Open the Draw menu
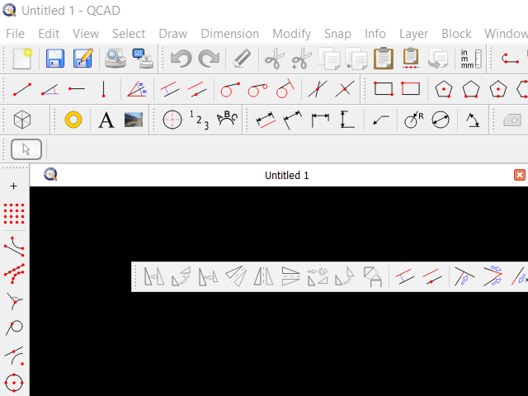The image size is (528, 396). click(172, 34)
